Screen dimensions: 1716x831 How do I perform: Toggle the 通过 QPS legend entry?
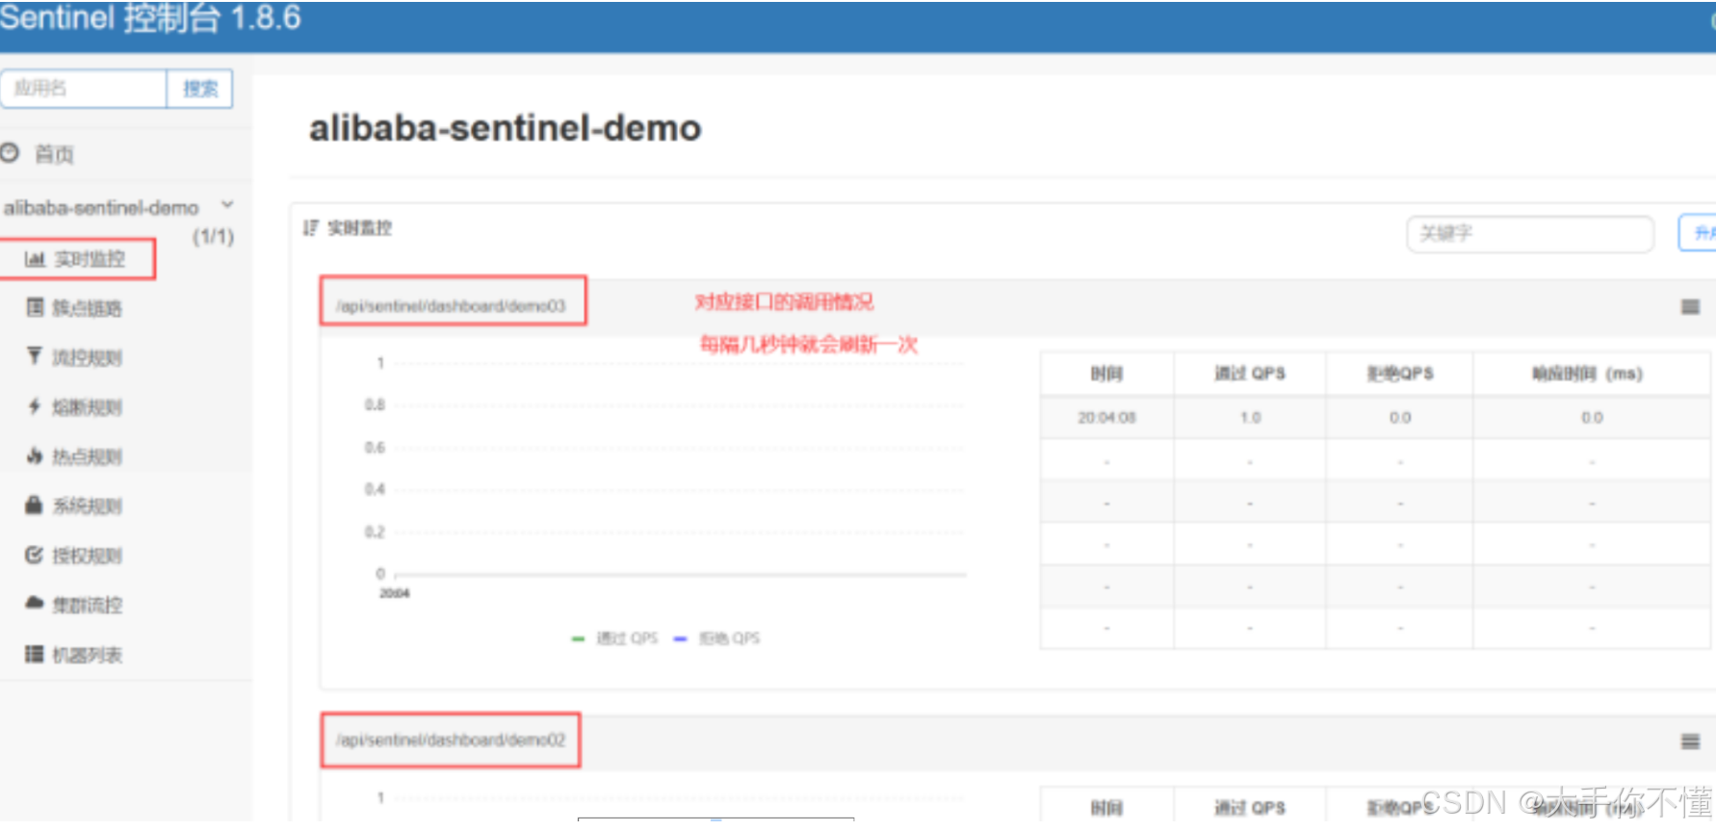(x=615, y=638)
